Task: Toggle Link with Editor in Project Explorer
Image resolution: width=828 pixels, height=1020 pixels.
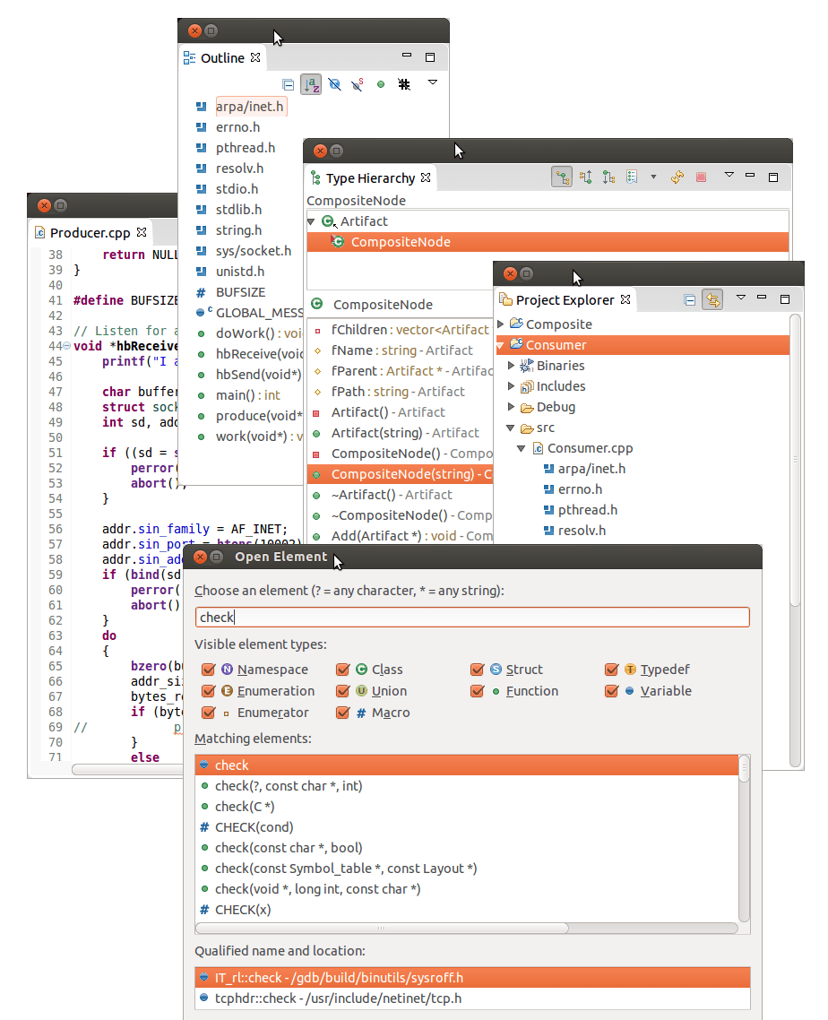Action: tap(712, 300)
